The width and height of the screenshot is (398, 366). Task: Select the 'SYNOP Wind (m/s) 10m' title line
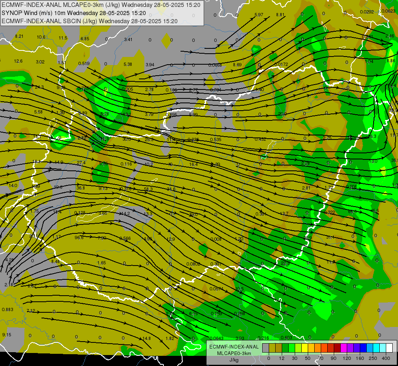(74, 13)
